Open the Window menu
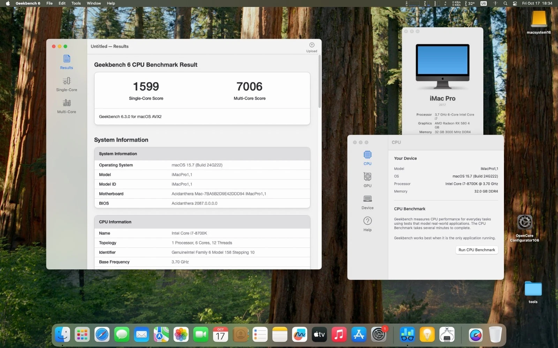Viewport: 558px width, 348px height. (94, 3)
